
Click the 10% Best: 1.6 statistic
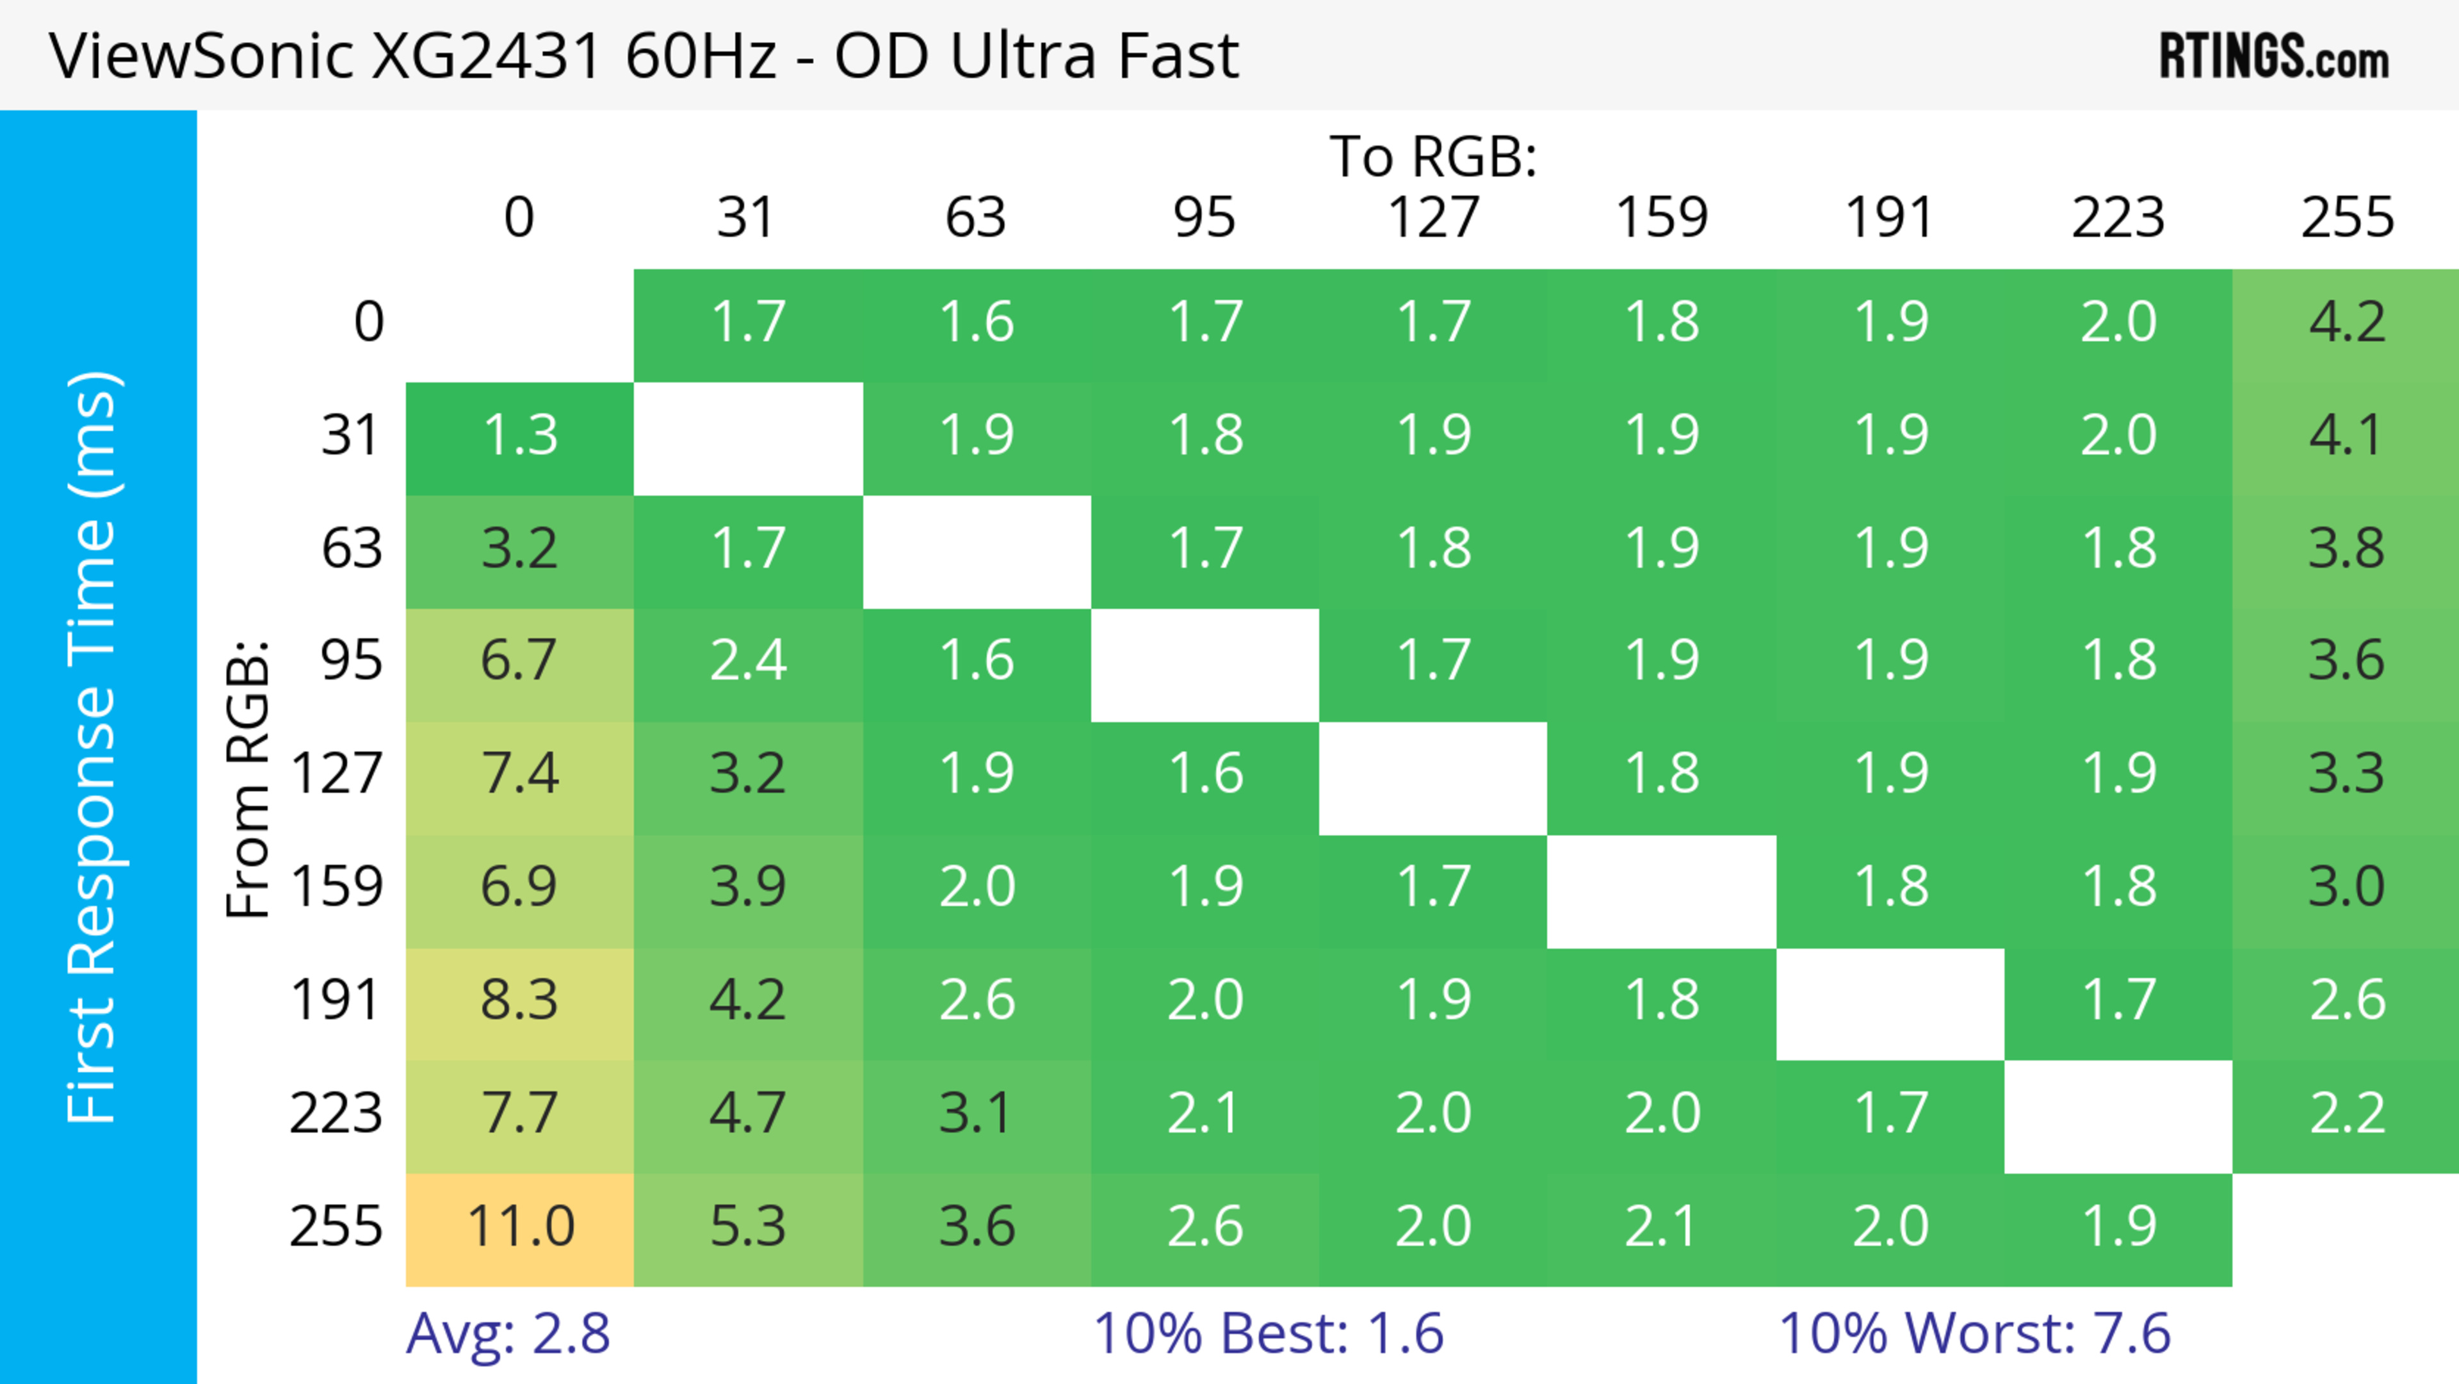(x=1268, y=1333)
